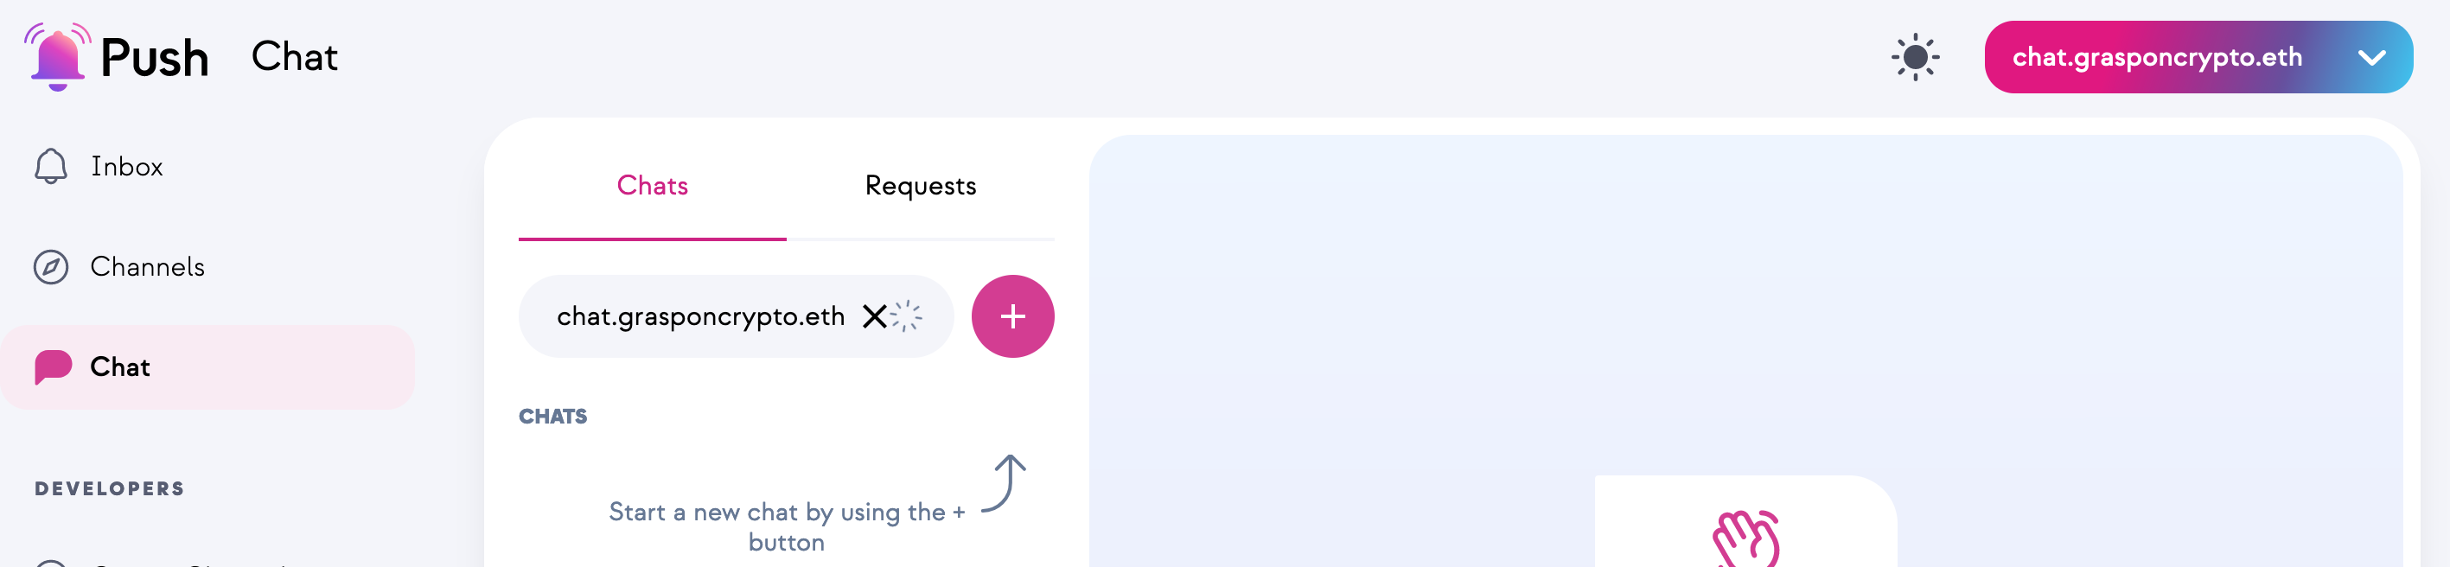Screen dimensions: 2450x567
Task: Click the Channels compass icon
Action: (51, 267)
